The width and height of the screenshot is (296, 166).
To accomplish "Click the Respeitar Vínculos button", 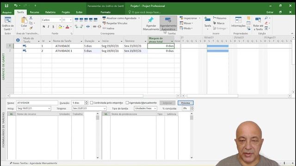I will [115, 23].
